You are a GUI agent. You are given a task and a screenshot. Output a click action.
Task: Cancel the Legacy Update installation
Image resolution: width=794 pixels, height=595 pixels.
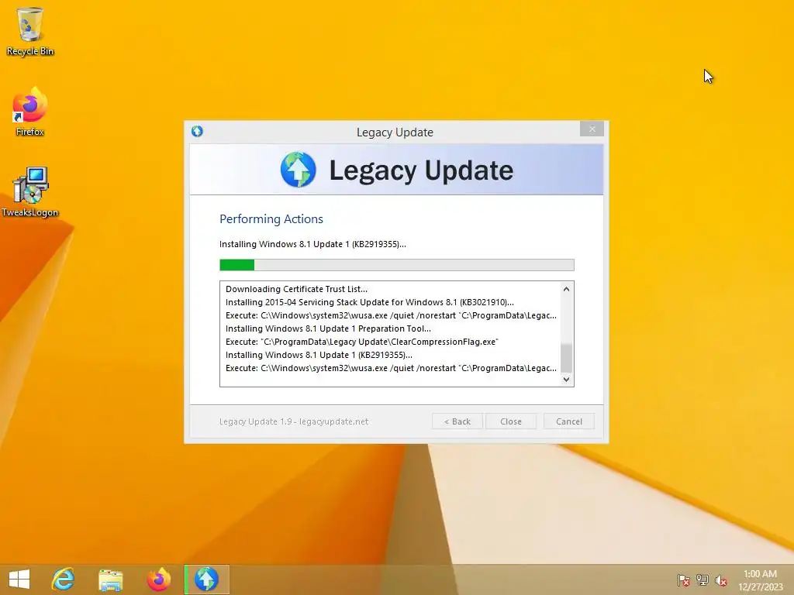tap(569, 421)
